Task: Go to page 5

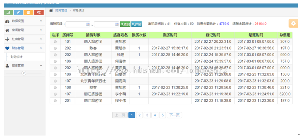Action: click(x=162, y=115)
